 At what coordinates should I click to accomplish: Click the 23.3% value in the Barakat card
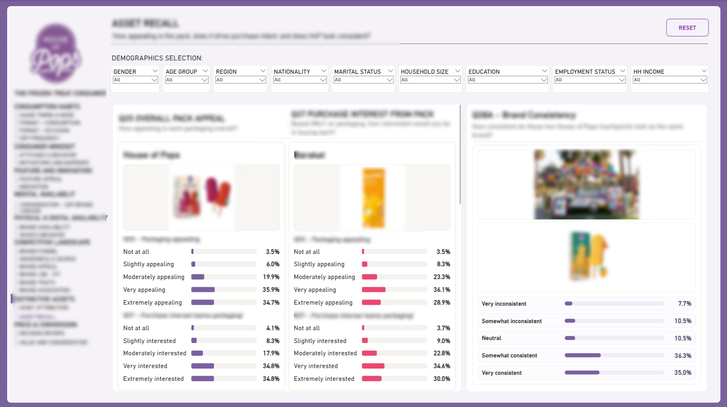[x=442, y=277]
